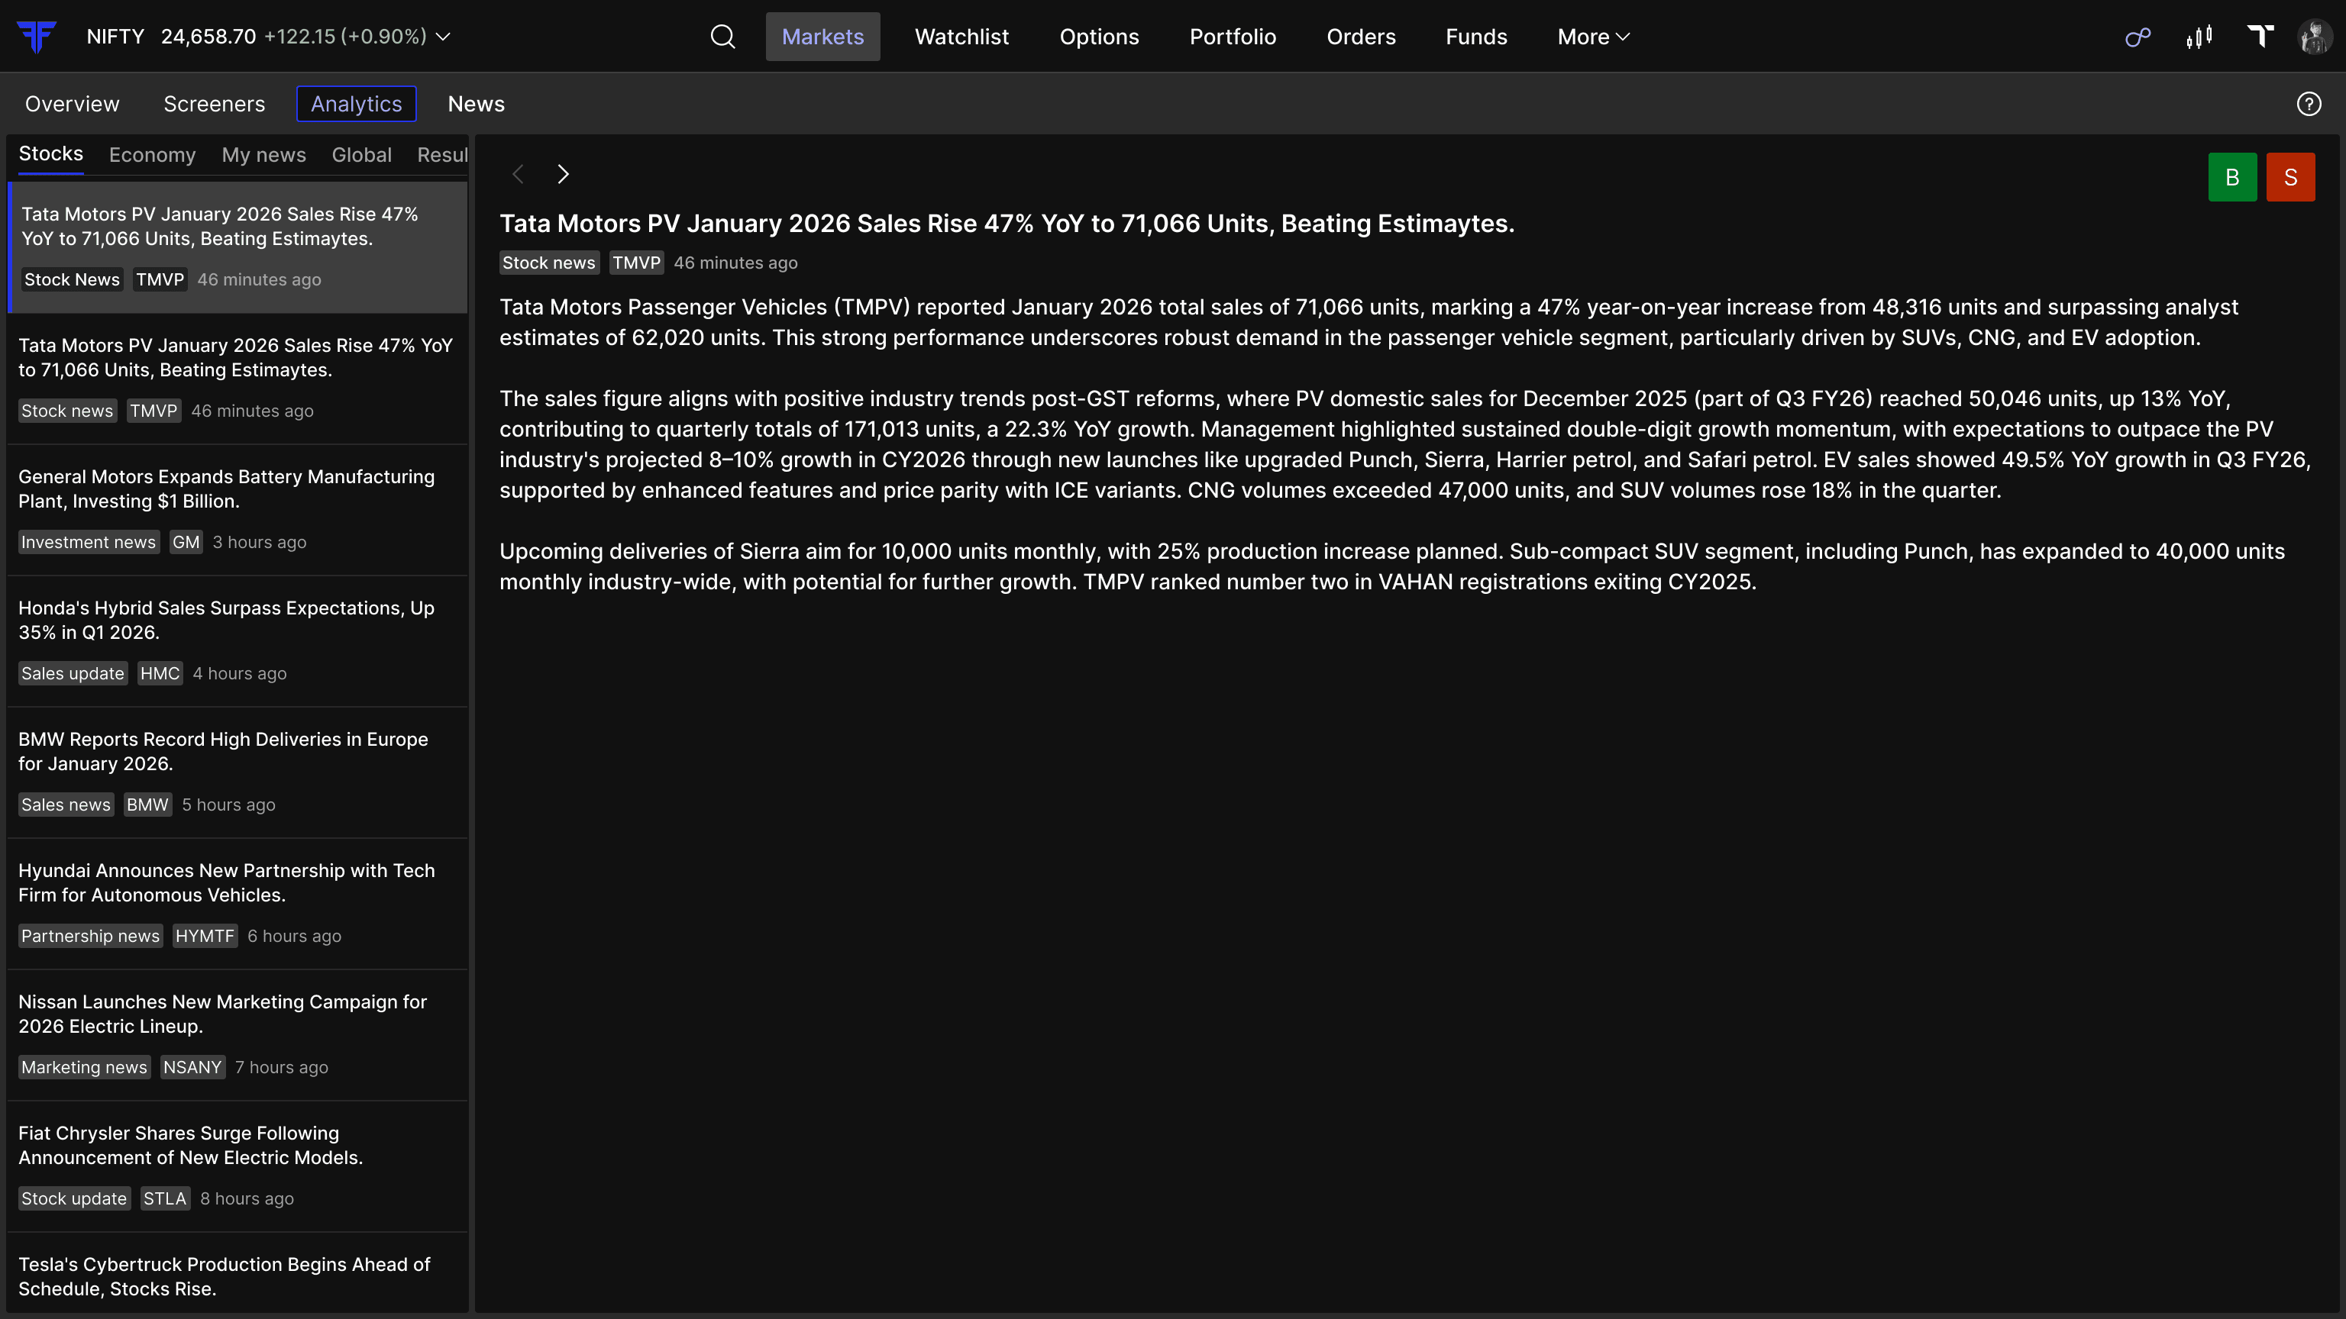
Task: Click the Stock News tag on selected item
Action: [72, 279]
